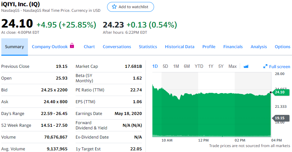Go to the Options tab

pyautogui.click(x=282, y=47)
